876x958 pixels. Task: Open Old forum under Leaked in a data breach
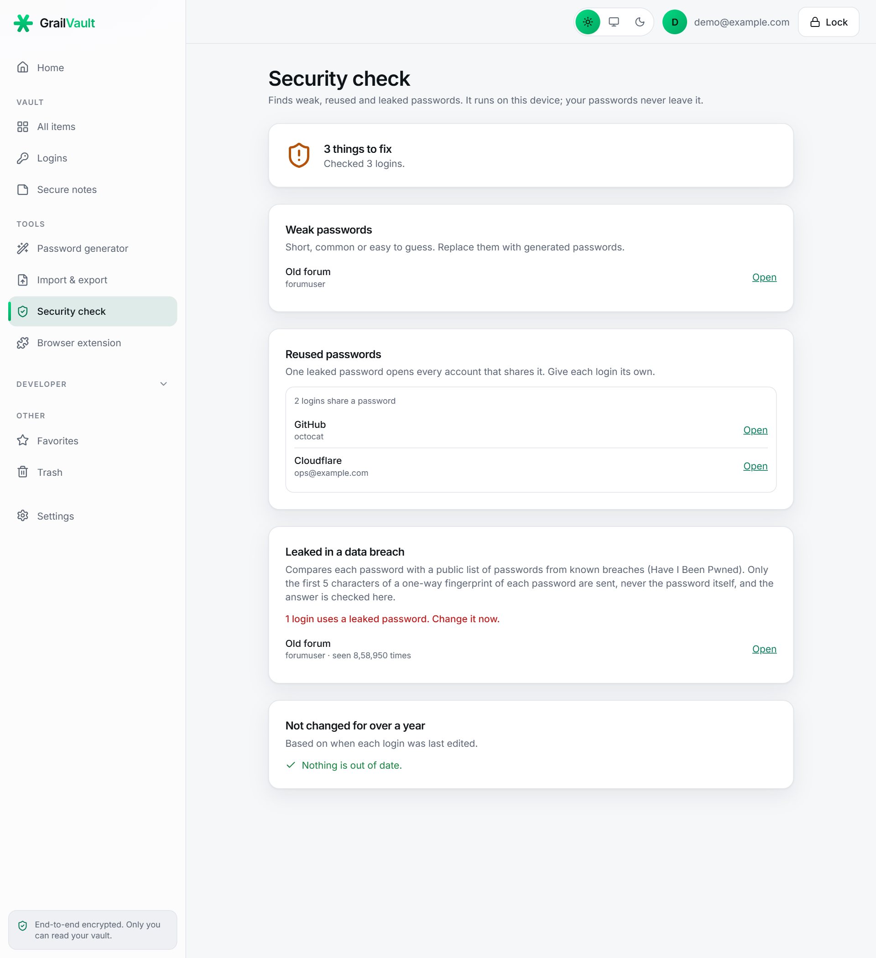click(x=764, y=649)
